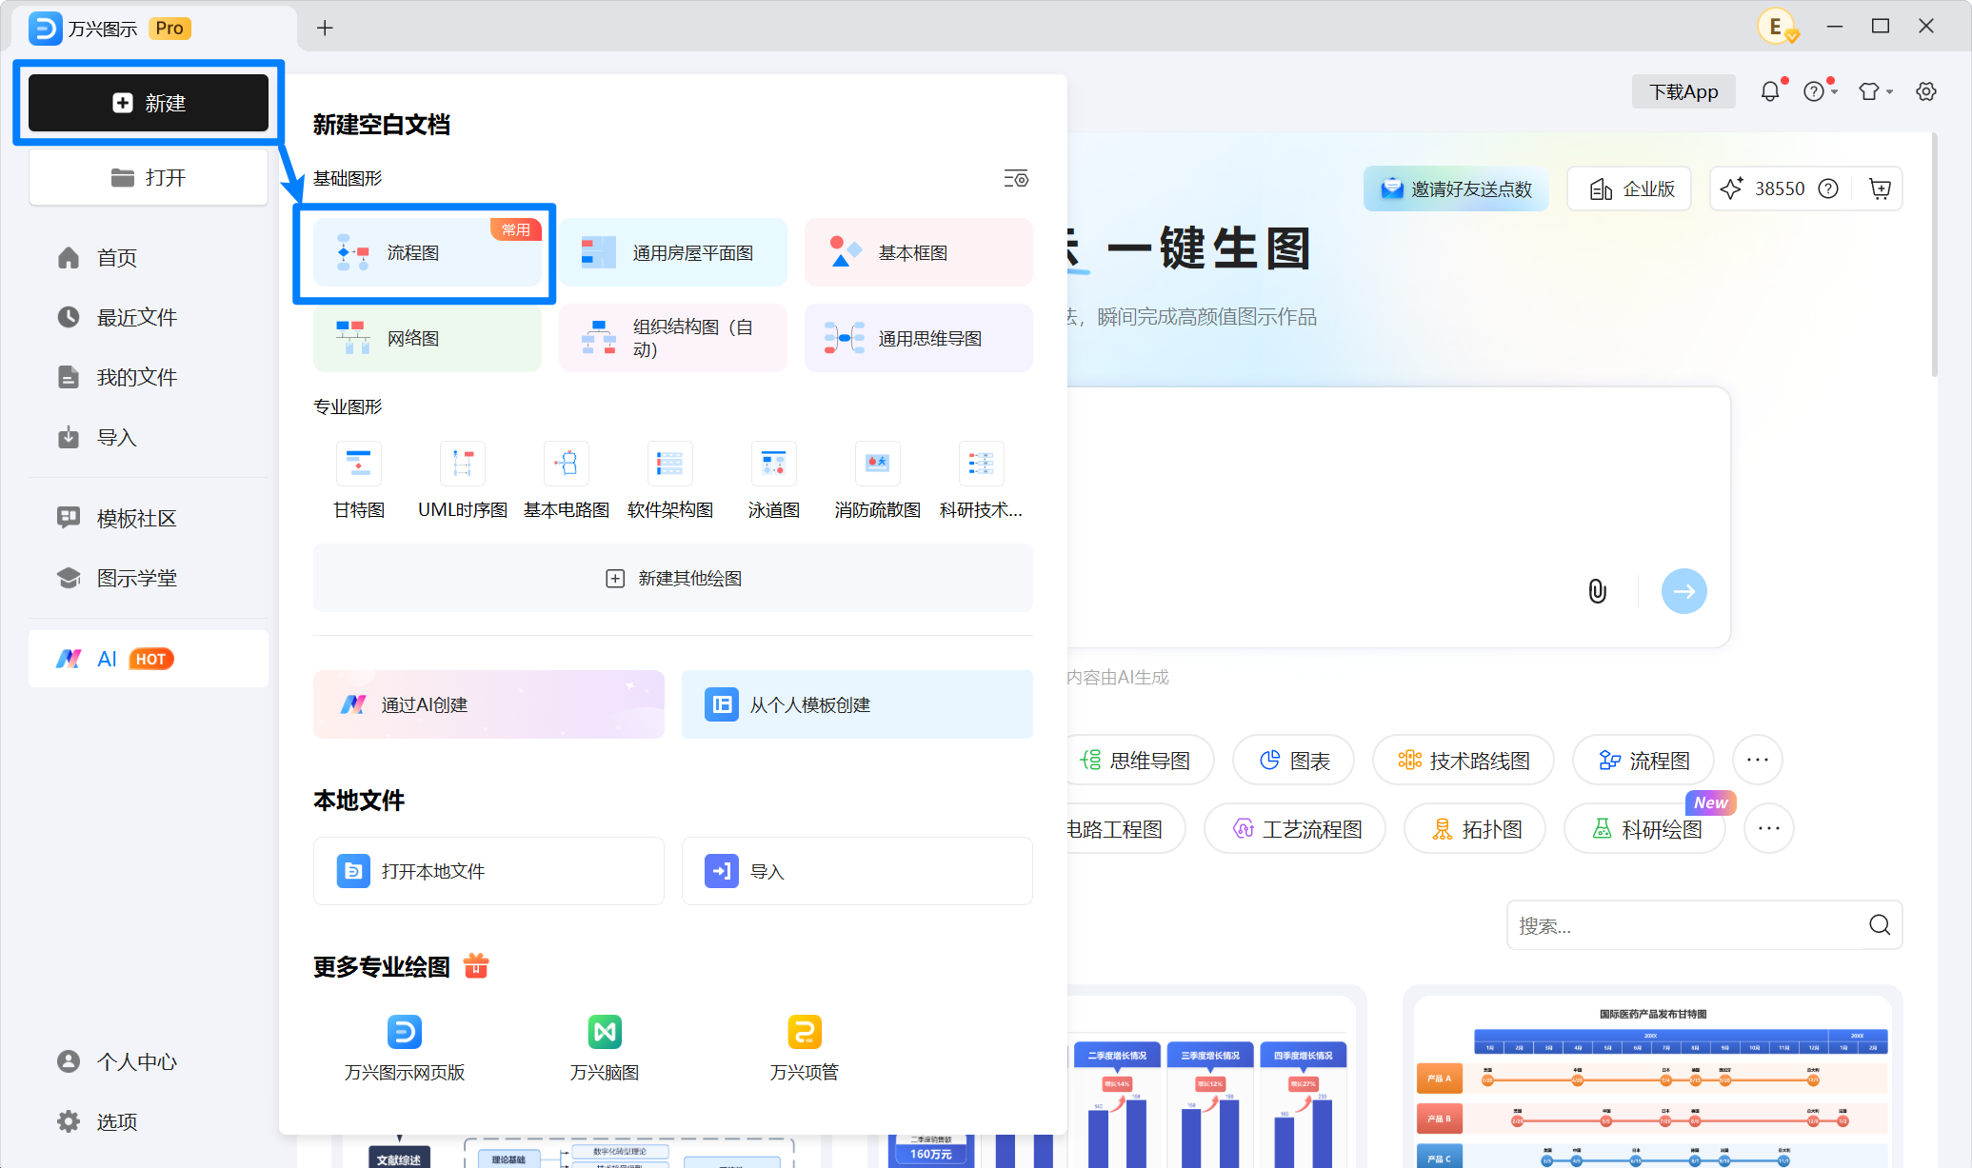
Task: Go to 首页 in sidebar
Action: tap(149, 258)
